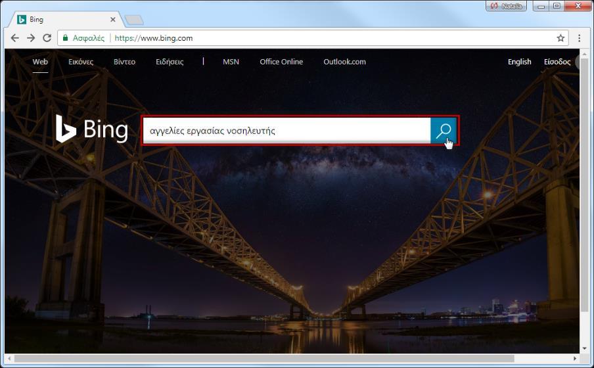The height and width of the screenshot is (368, 594).
Task: Click the vertical scrollbar down arrow
Action: coord(584,349)
